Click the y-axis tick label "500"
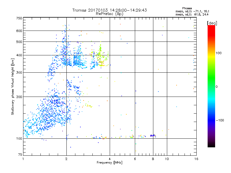Image resolution: width=231 pixels, height=173 pixels. [x=19, y=42]
